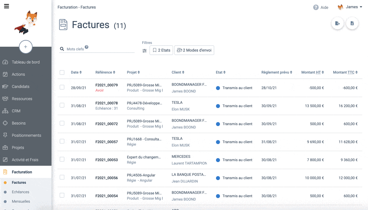The width and height of the screenshot is (368, 210).
Task: Select the Mensuelles submenu item
Action: pos(21,201)
